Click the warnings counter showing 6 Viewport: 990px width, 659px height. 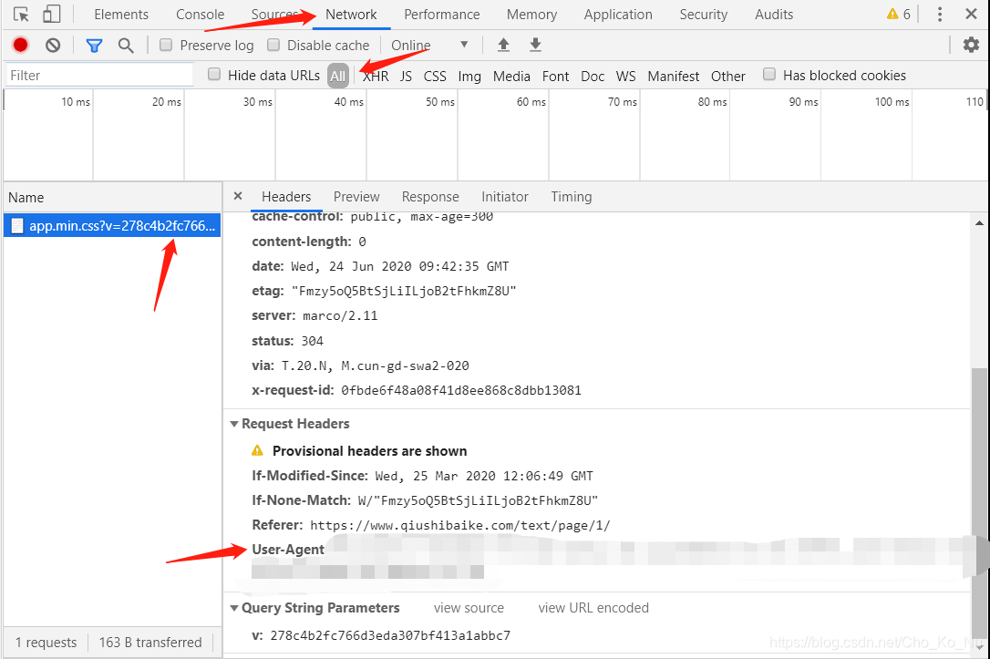899,14
